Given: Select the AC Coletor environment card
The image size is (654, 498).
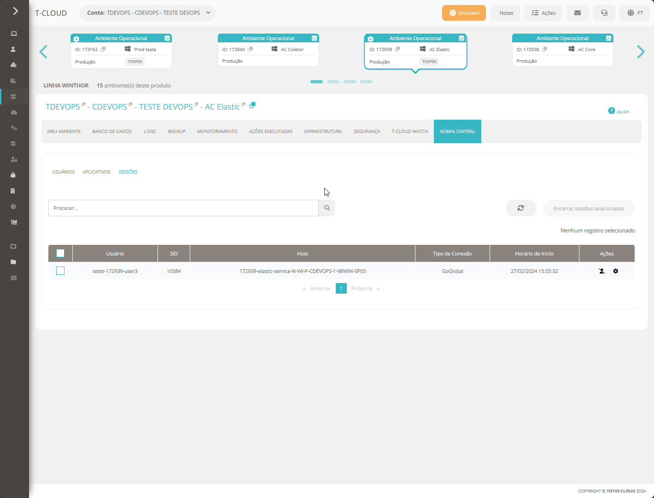Looking at the screenshot, I should click(x=269, y=50).
